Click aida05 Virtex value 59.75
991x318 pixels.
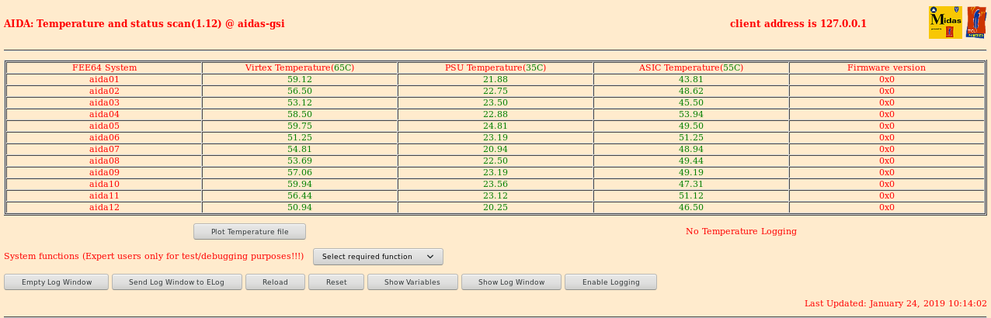tap(300, 126)
